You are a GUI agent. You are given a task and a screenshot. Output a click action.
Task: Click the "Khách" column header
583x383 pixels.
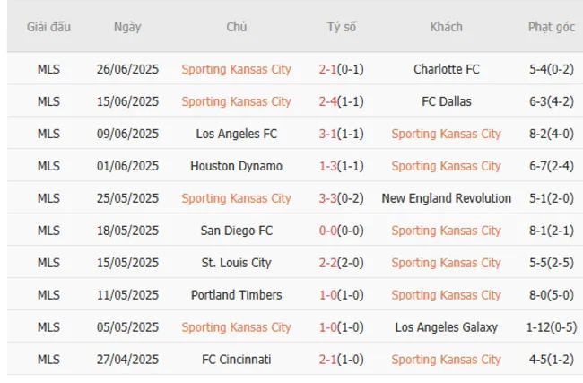pyautogui.click(x=446, y=27)
